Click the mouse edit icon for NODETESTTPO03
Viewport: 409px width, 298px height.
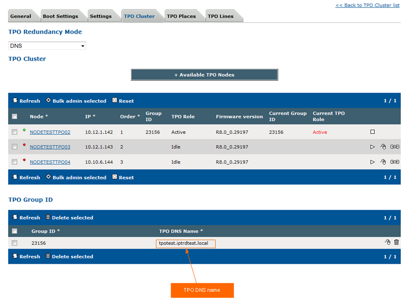[x=383, y=147]
